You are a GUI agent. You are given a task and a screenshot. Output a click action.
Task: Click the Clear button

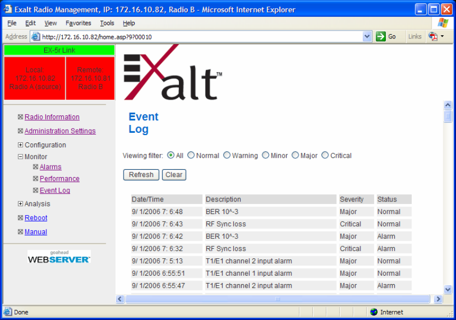pos(174,174)
